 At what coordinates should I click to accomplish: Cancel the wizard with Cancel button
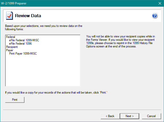[x=151, y=116]
